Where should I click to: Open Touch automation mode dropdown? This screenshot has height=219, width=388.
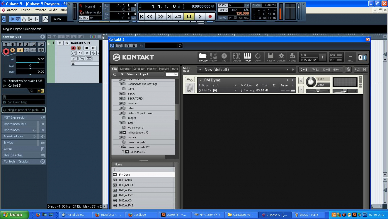[59, 19]
